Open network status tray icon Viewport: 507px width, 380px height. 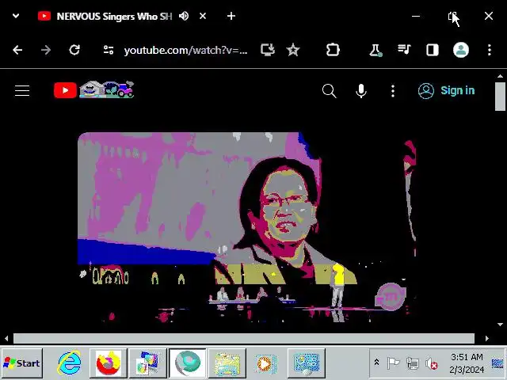(x=413, y=363)
